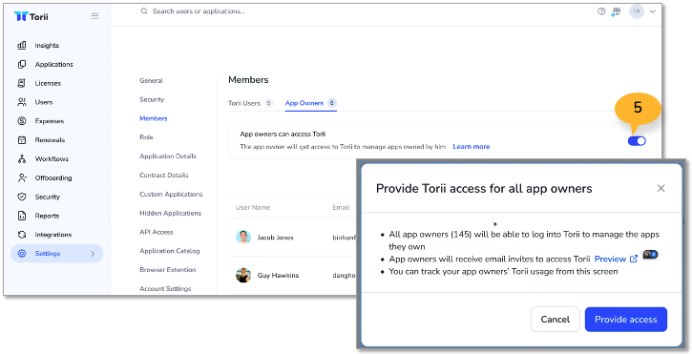Screen dimensions: 692x354
Task: Click the Insights bar chart icon
Action: pyautogui.click(x=22, y=45)
